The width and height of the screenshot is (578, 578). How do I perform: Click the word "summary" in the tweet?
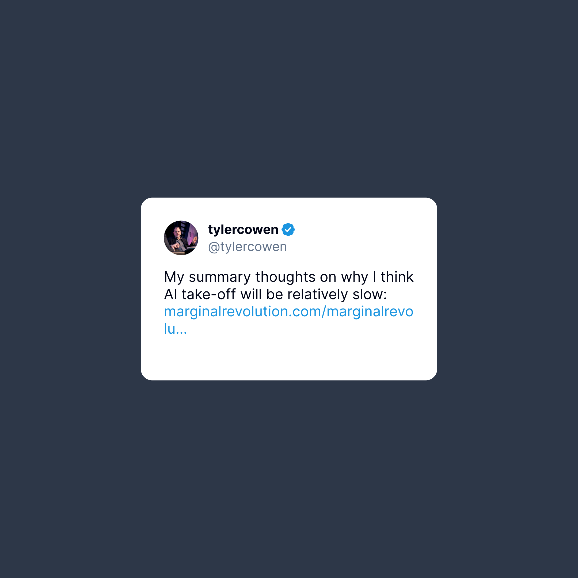pos(220,277)
